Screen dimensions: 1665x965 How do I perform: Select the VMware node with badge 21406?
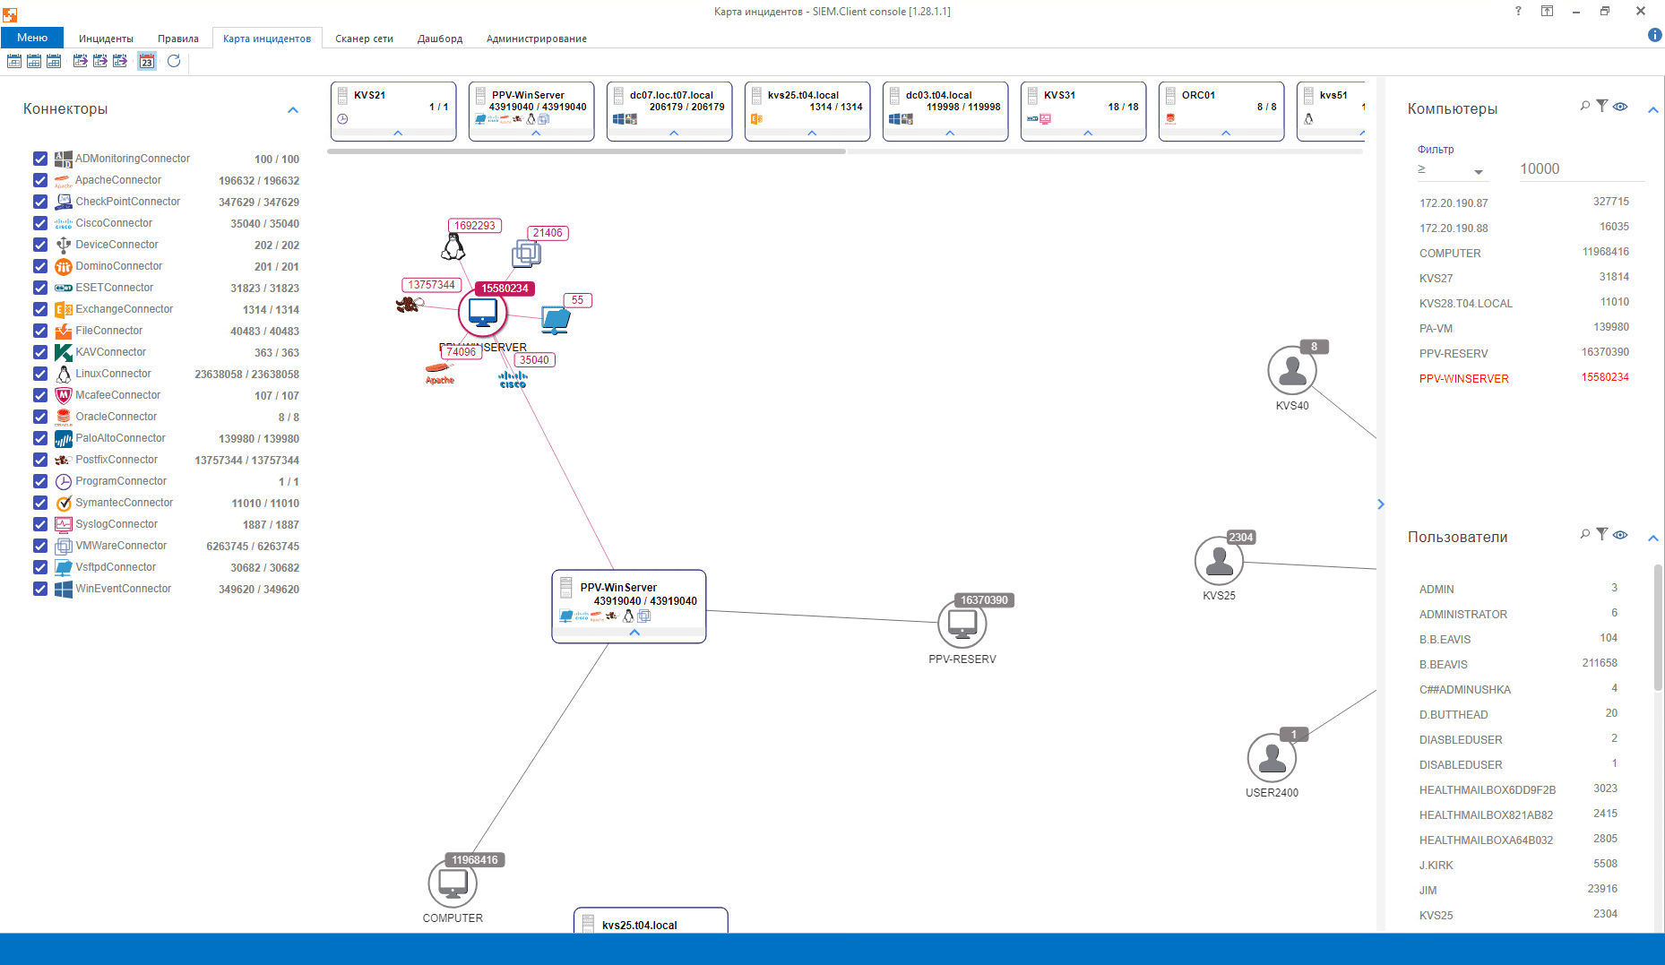(x=526, y=254)
